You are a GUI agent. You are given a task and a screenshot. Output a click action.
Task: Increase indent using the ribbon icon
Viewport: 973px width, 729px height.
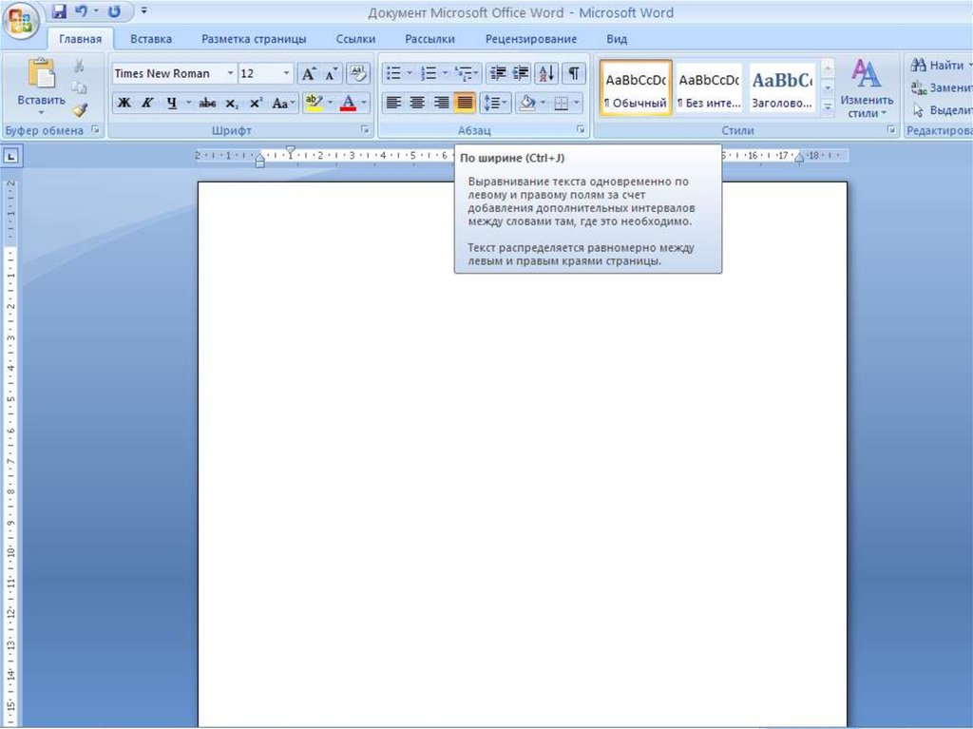(x=521, y=73)
